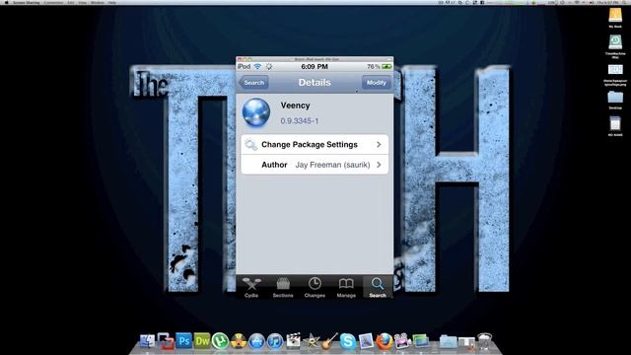This screenshot has width=631, height=355.
Task: Open the Connection menu
Action: (53, 2)
